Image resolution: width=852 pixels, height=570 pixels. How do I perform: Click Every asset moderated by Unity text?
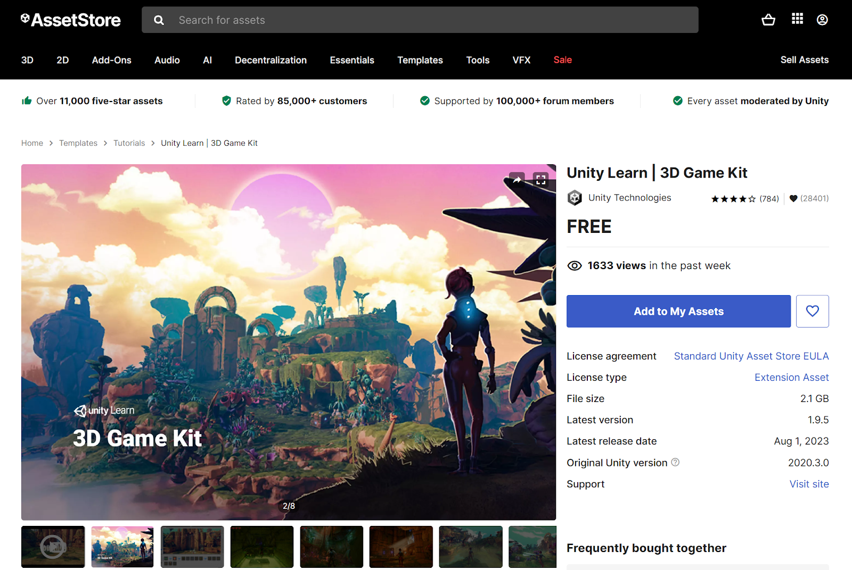pos(758,101)
